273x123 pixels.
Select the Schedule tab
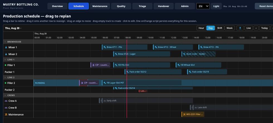(79, 6)
